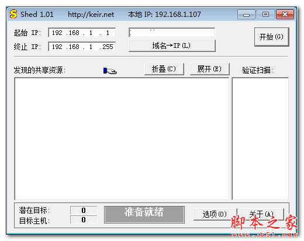Click the 域名→IP(L) button
304x241 pixels.
[172, 46]
